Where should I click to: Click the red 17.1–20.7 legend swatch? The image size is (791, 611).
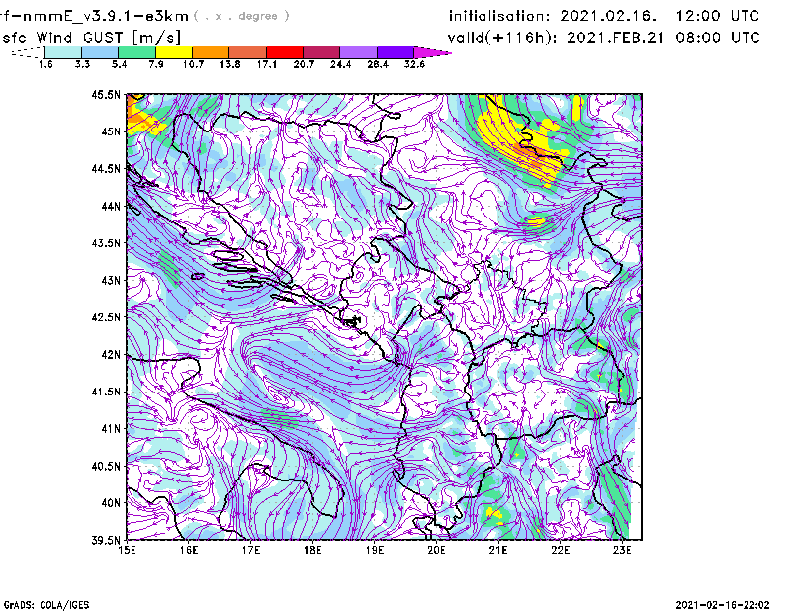tap(285, 52)
